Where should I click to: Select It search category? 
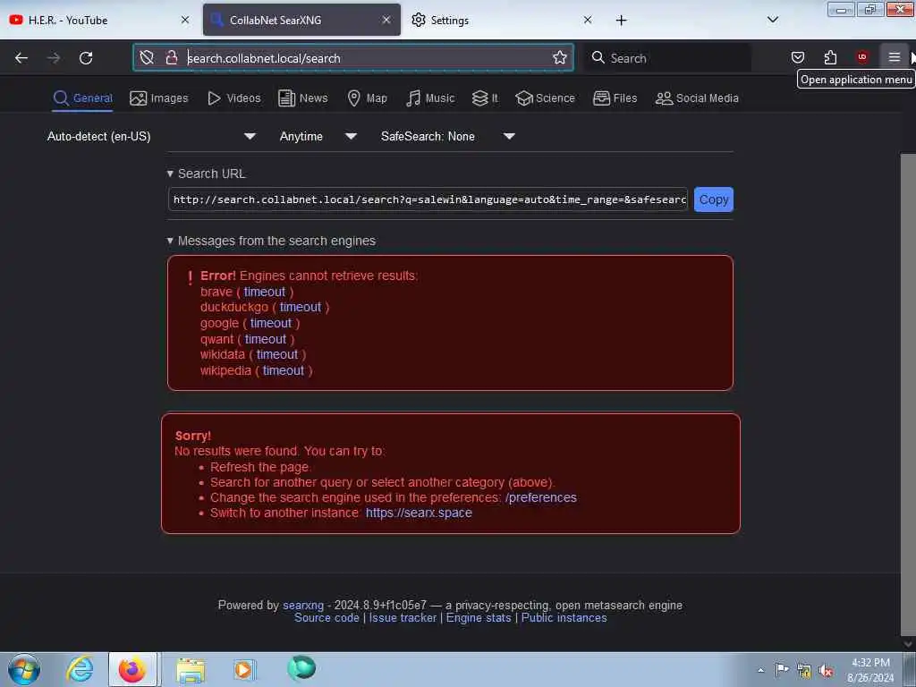tap(485, 98)
